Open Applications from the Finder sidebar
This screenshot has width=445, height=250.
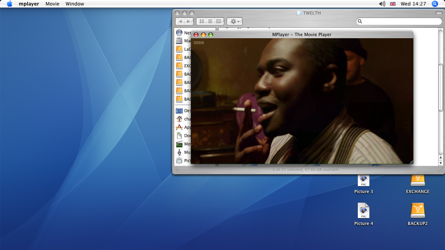(x=183, y=127)
